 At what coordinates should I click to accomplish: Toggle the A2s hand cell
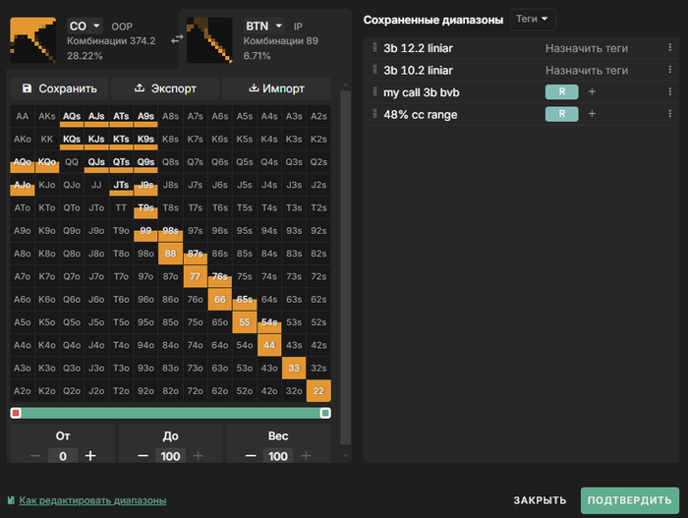[x=318, y=116]
